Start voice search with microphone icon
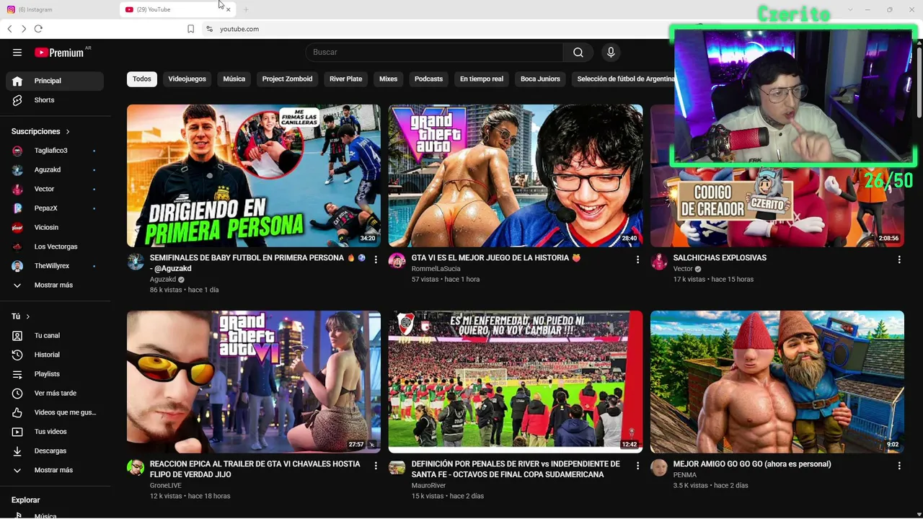The width and height of the screenshot is (923, 519). 611,52
